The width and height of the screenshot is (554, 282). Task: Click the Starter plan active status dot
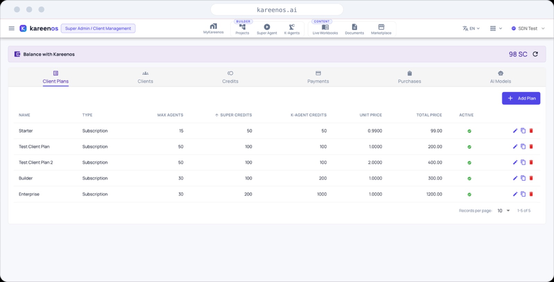469,131
